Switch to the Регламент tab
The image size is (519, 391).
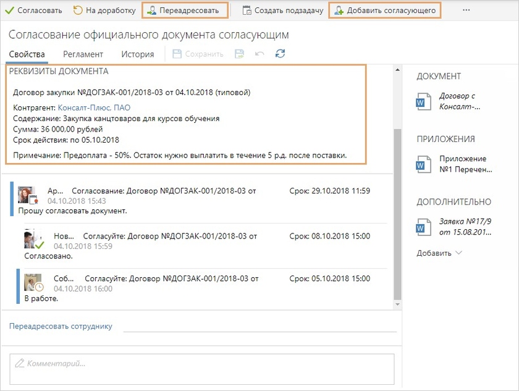[x=83, y=54]
